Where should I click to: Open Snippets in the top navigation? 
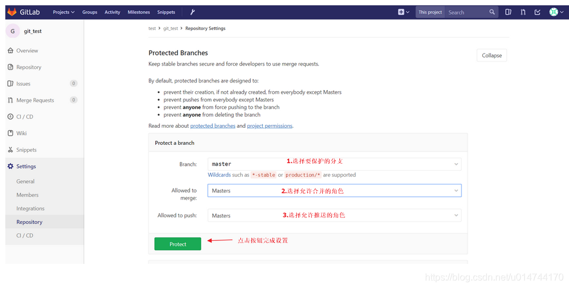(166, 12)
